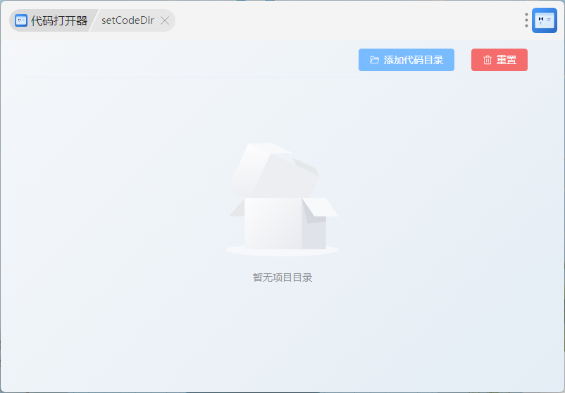Click the 代码打开器 app icon in tag
The height and width of the screenshot is (393, 565).
(x=21, y=20)
